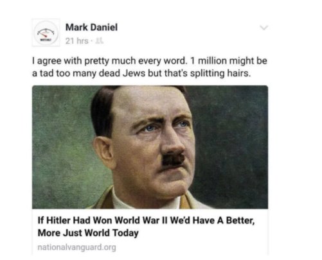Visit the nationalvanguard.org domain link
The height and width of the screenshot is (260, 322).
pos(76,247)
